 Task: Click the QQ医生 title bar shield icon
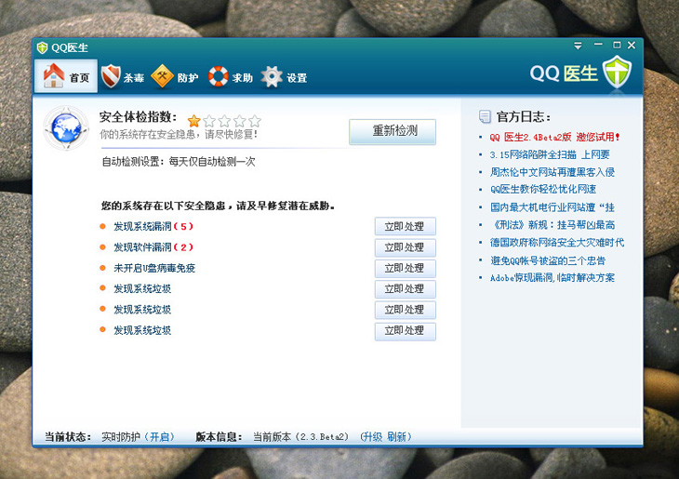click(x=42, y=47)
